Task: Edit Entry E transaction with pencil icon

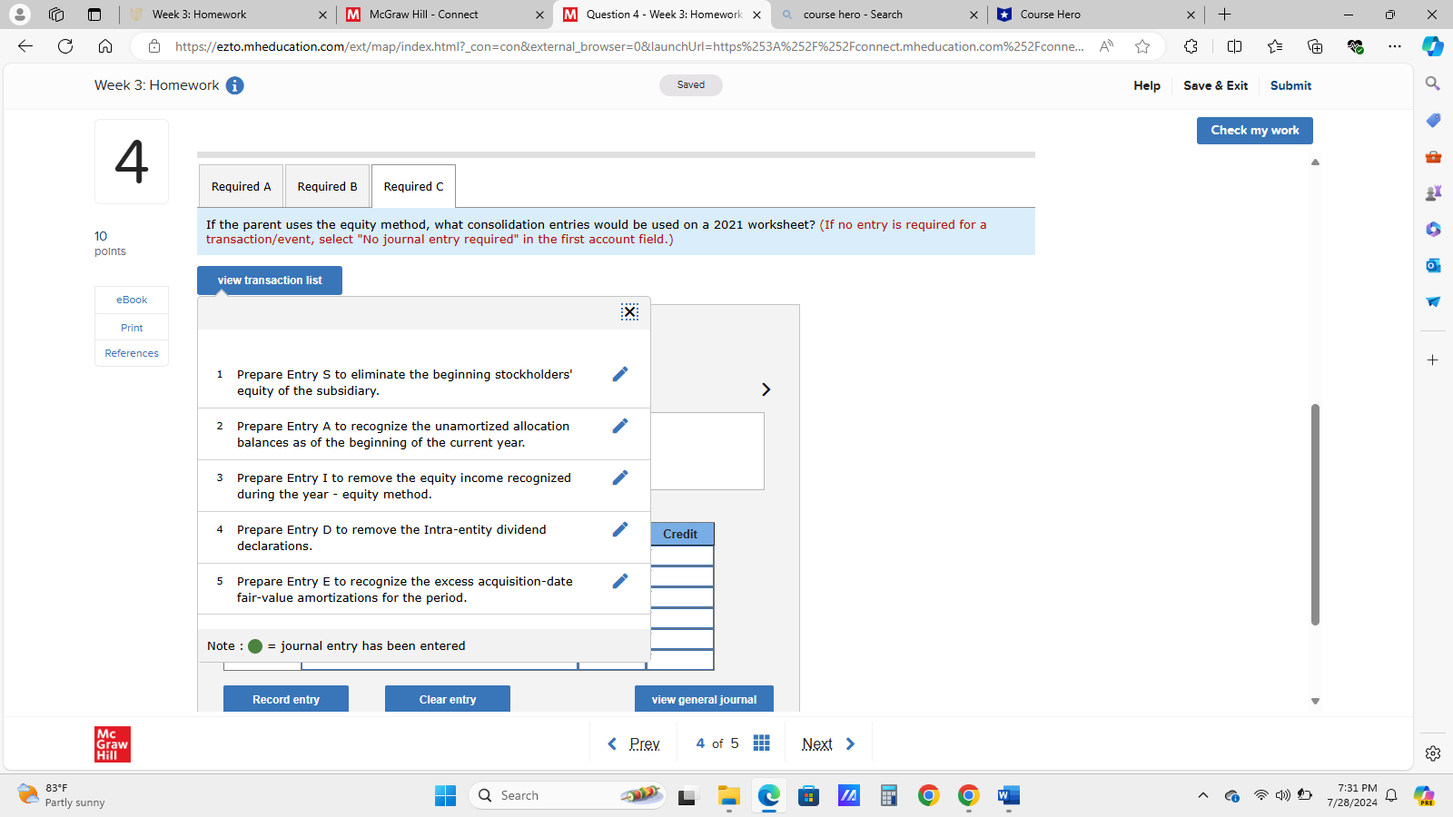Action: point(620,581)
